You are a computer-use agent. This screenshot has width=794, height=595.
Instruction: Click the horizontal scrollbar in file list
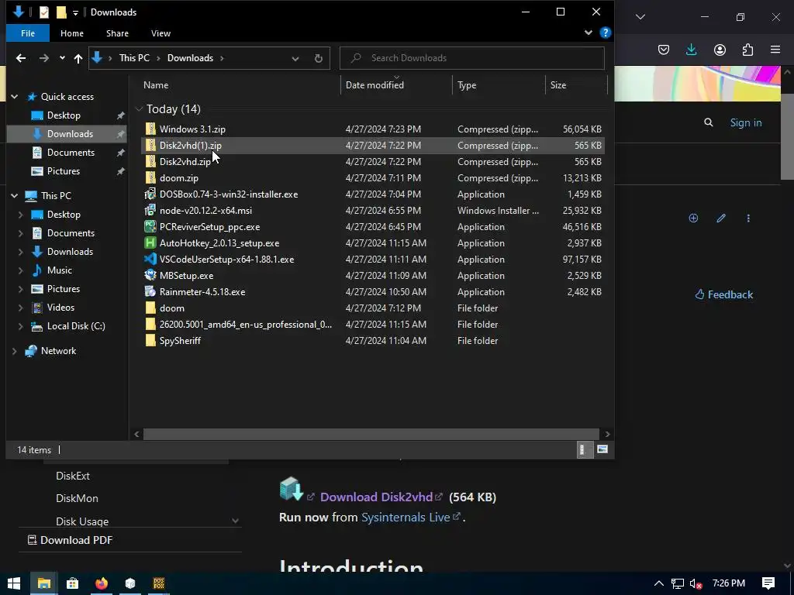(371, 434)
